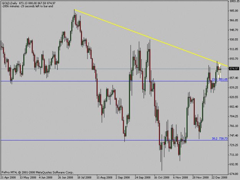Screen dimensions: 240x180
Task: Click the 13 May 2008 date label
Action: (x=28, y=177)
